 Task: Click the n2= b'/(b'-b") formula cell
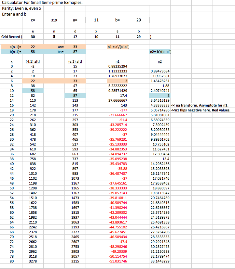(x=160, y=52)
